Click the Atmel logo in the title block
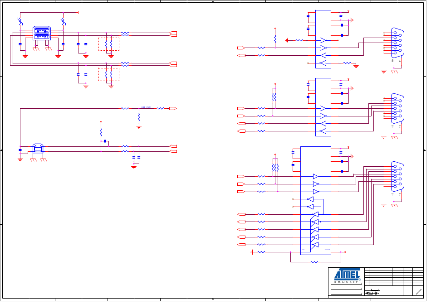The width and height of the screenshot is (431, 304). pos(347,275)
